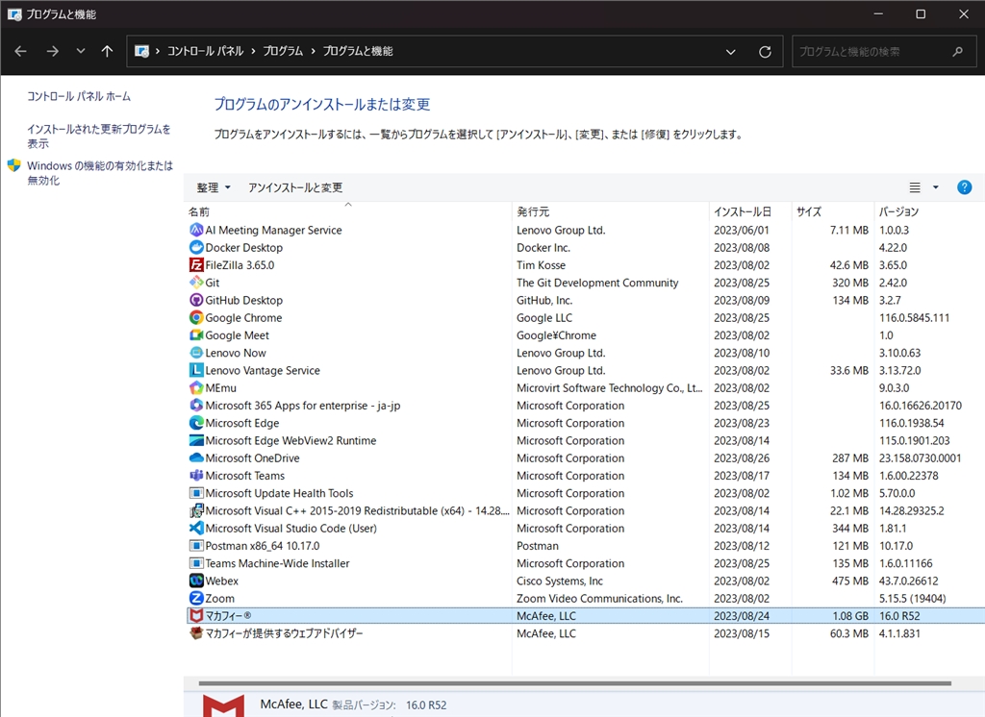The height and width of the screenshot is (717, 985).
Task: Click the Visual C++ Redistributable icon
Action: click(x=196, y=511)
